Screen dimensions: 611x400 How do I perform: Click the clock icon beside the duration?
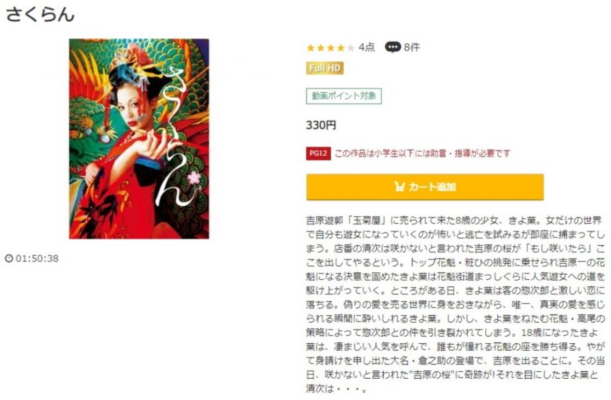click(x=9, y=258)
